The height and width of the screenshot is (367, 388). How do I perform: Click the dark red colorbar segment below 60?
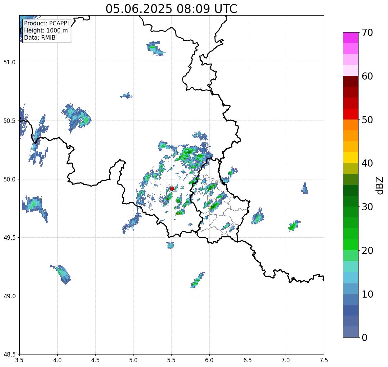tap(351, 81)
